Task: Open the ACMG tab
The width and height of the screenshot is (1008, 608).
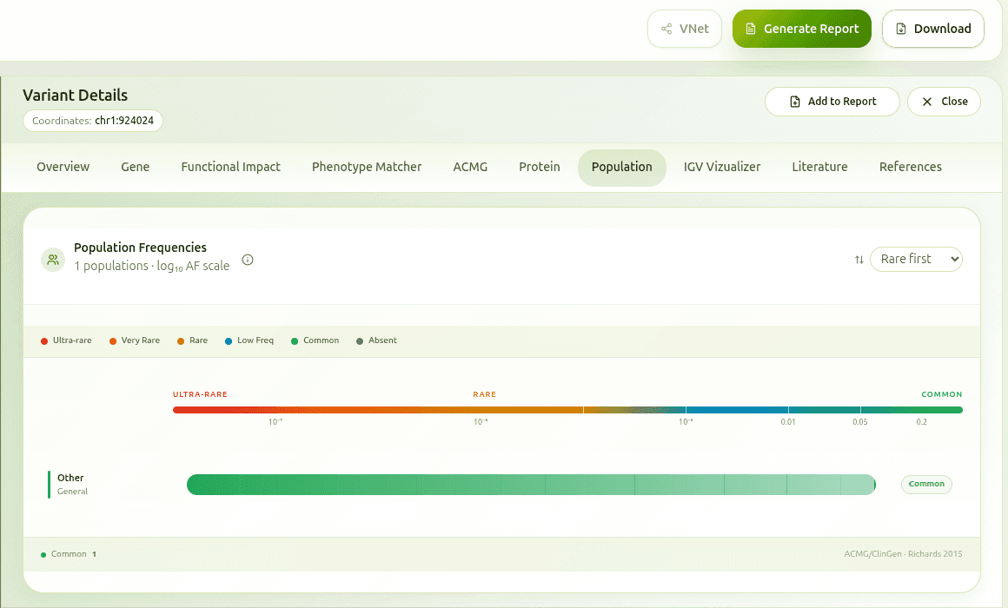Action: [x=470, y=167]
